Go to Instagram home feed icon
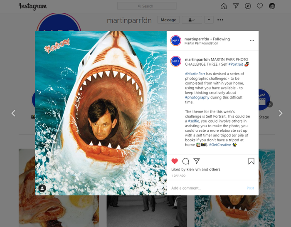 point(224,6)
